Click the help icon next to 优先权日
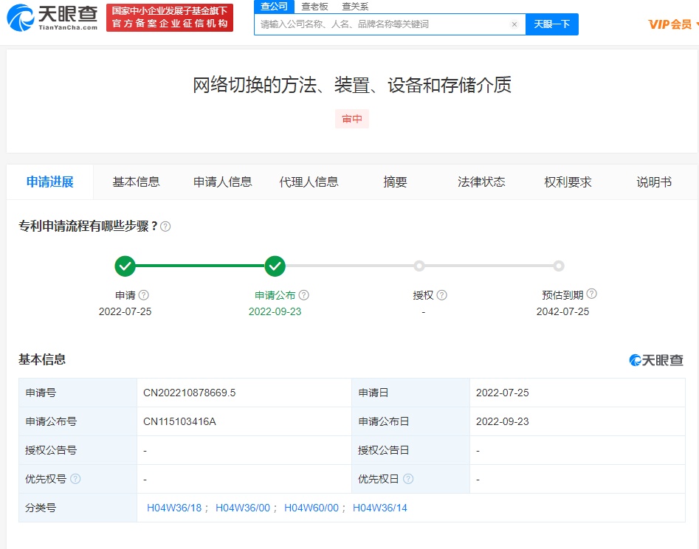This screenshot has width=699, height=549. coord(408,479)
